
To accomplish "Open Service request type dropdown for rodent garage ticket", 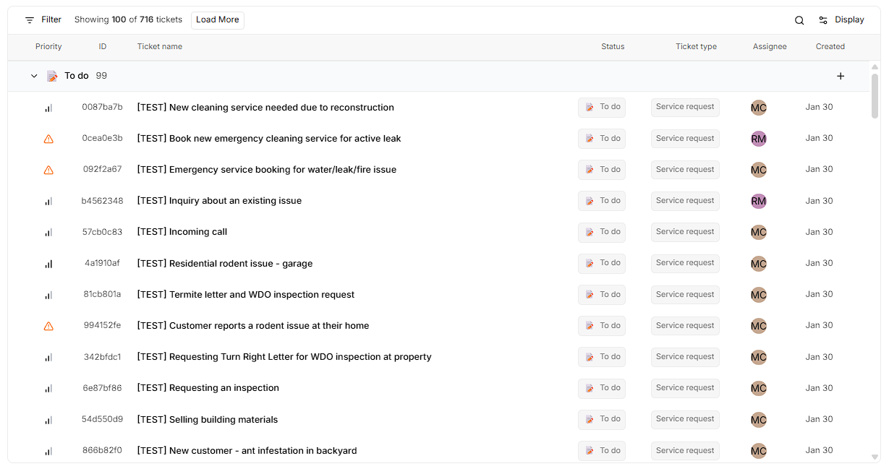I will click(x=684, y=263).
